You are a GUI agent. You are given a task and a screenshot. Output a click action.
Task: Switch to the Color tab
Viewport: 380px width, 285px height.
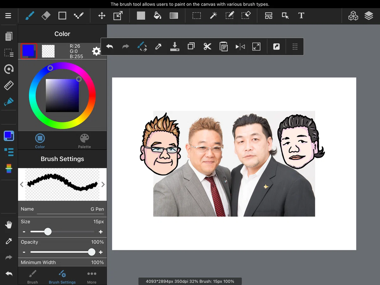40,141
